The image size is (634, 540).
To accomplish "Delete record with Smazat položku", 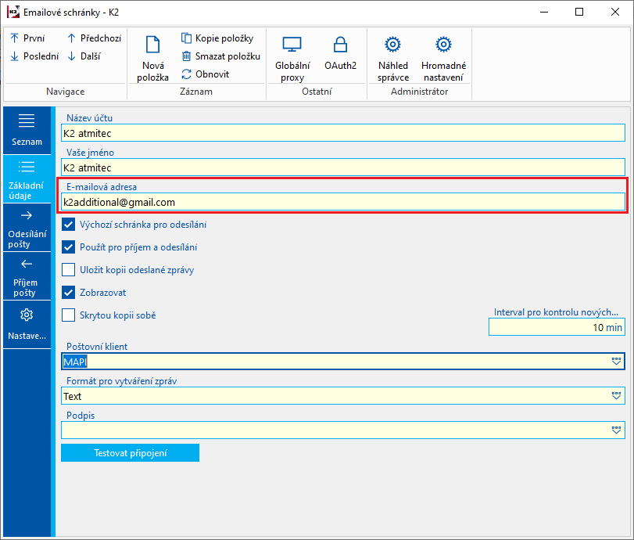I will coord(220,56).
